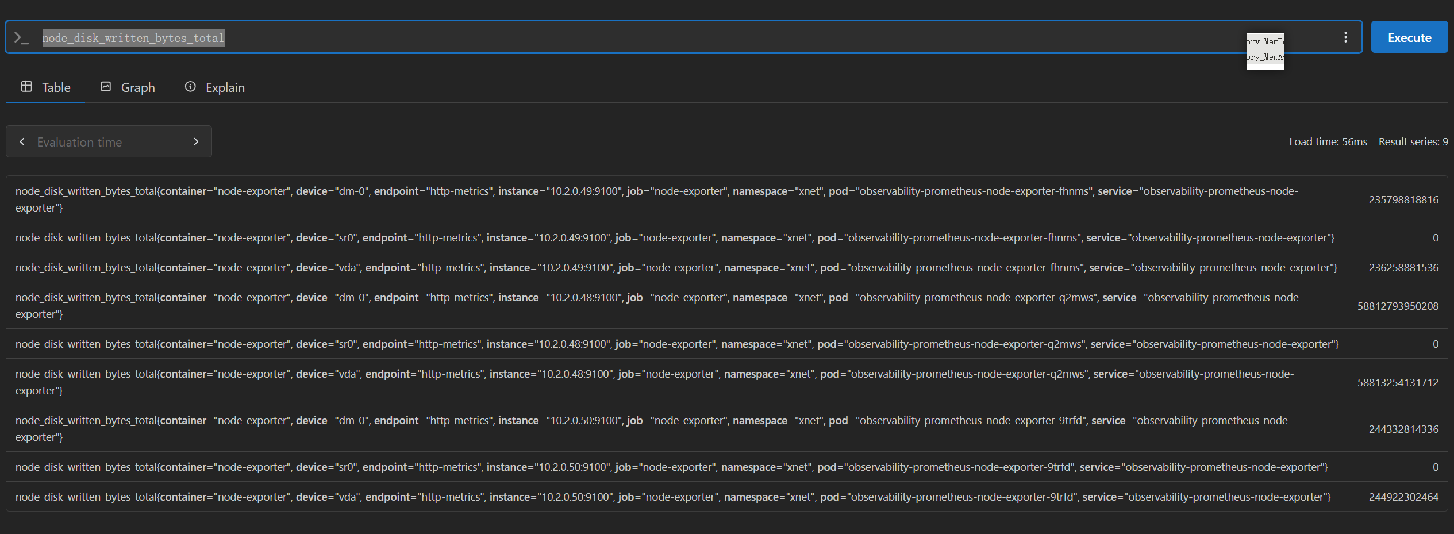This screenshot has width=1454, height=534.
Task: Switch to the Explain tab
Action: [214, 87]
